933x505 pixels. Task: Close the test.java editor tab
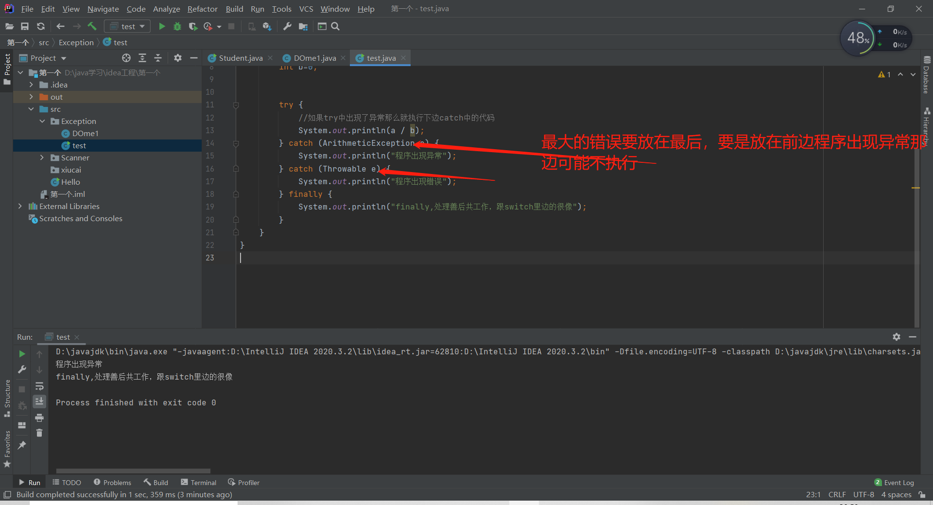403,58
